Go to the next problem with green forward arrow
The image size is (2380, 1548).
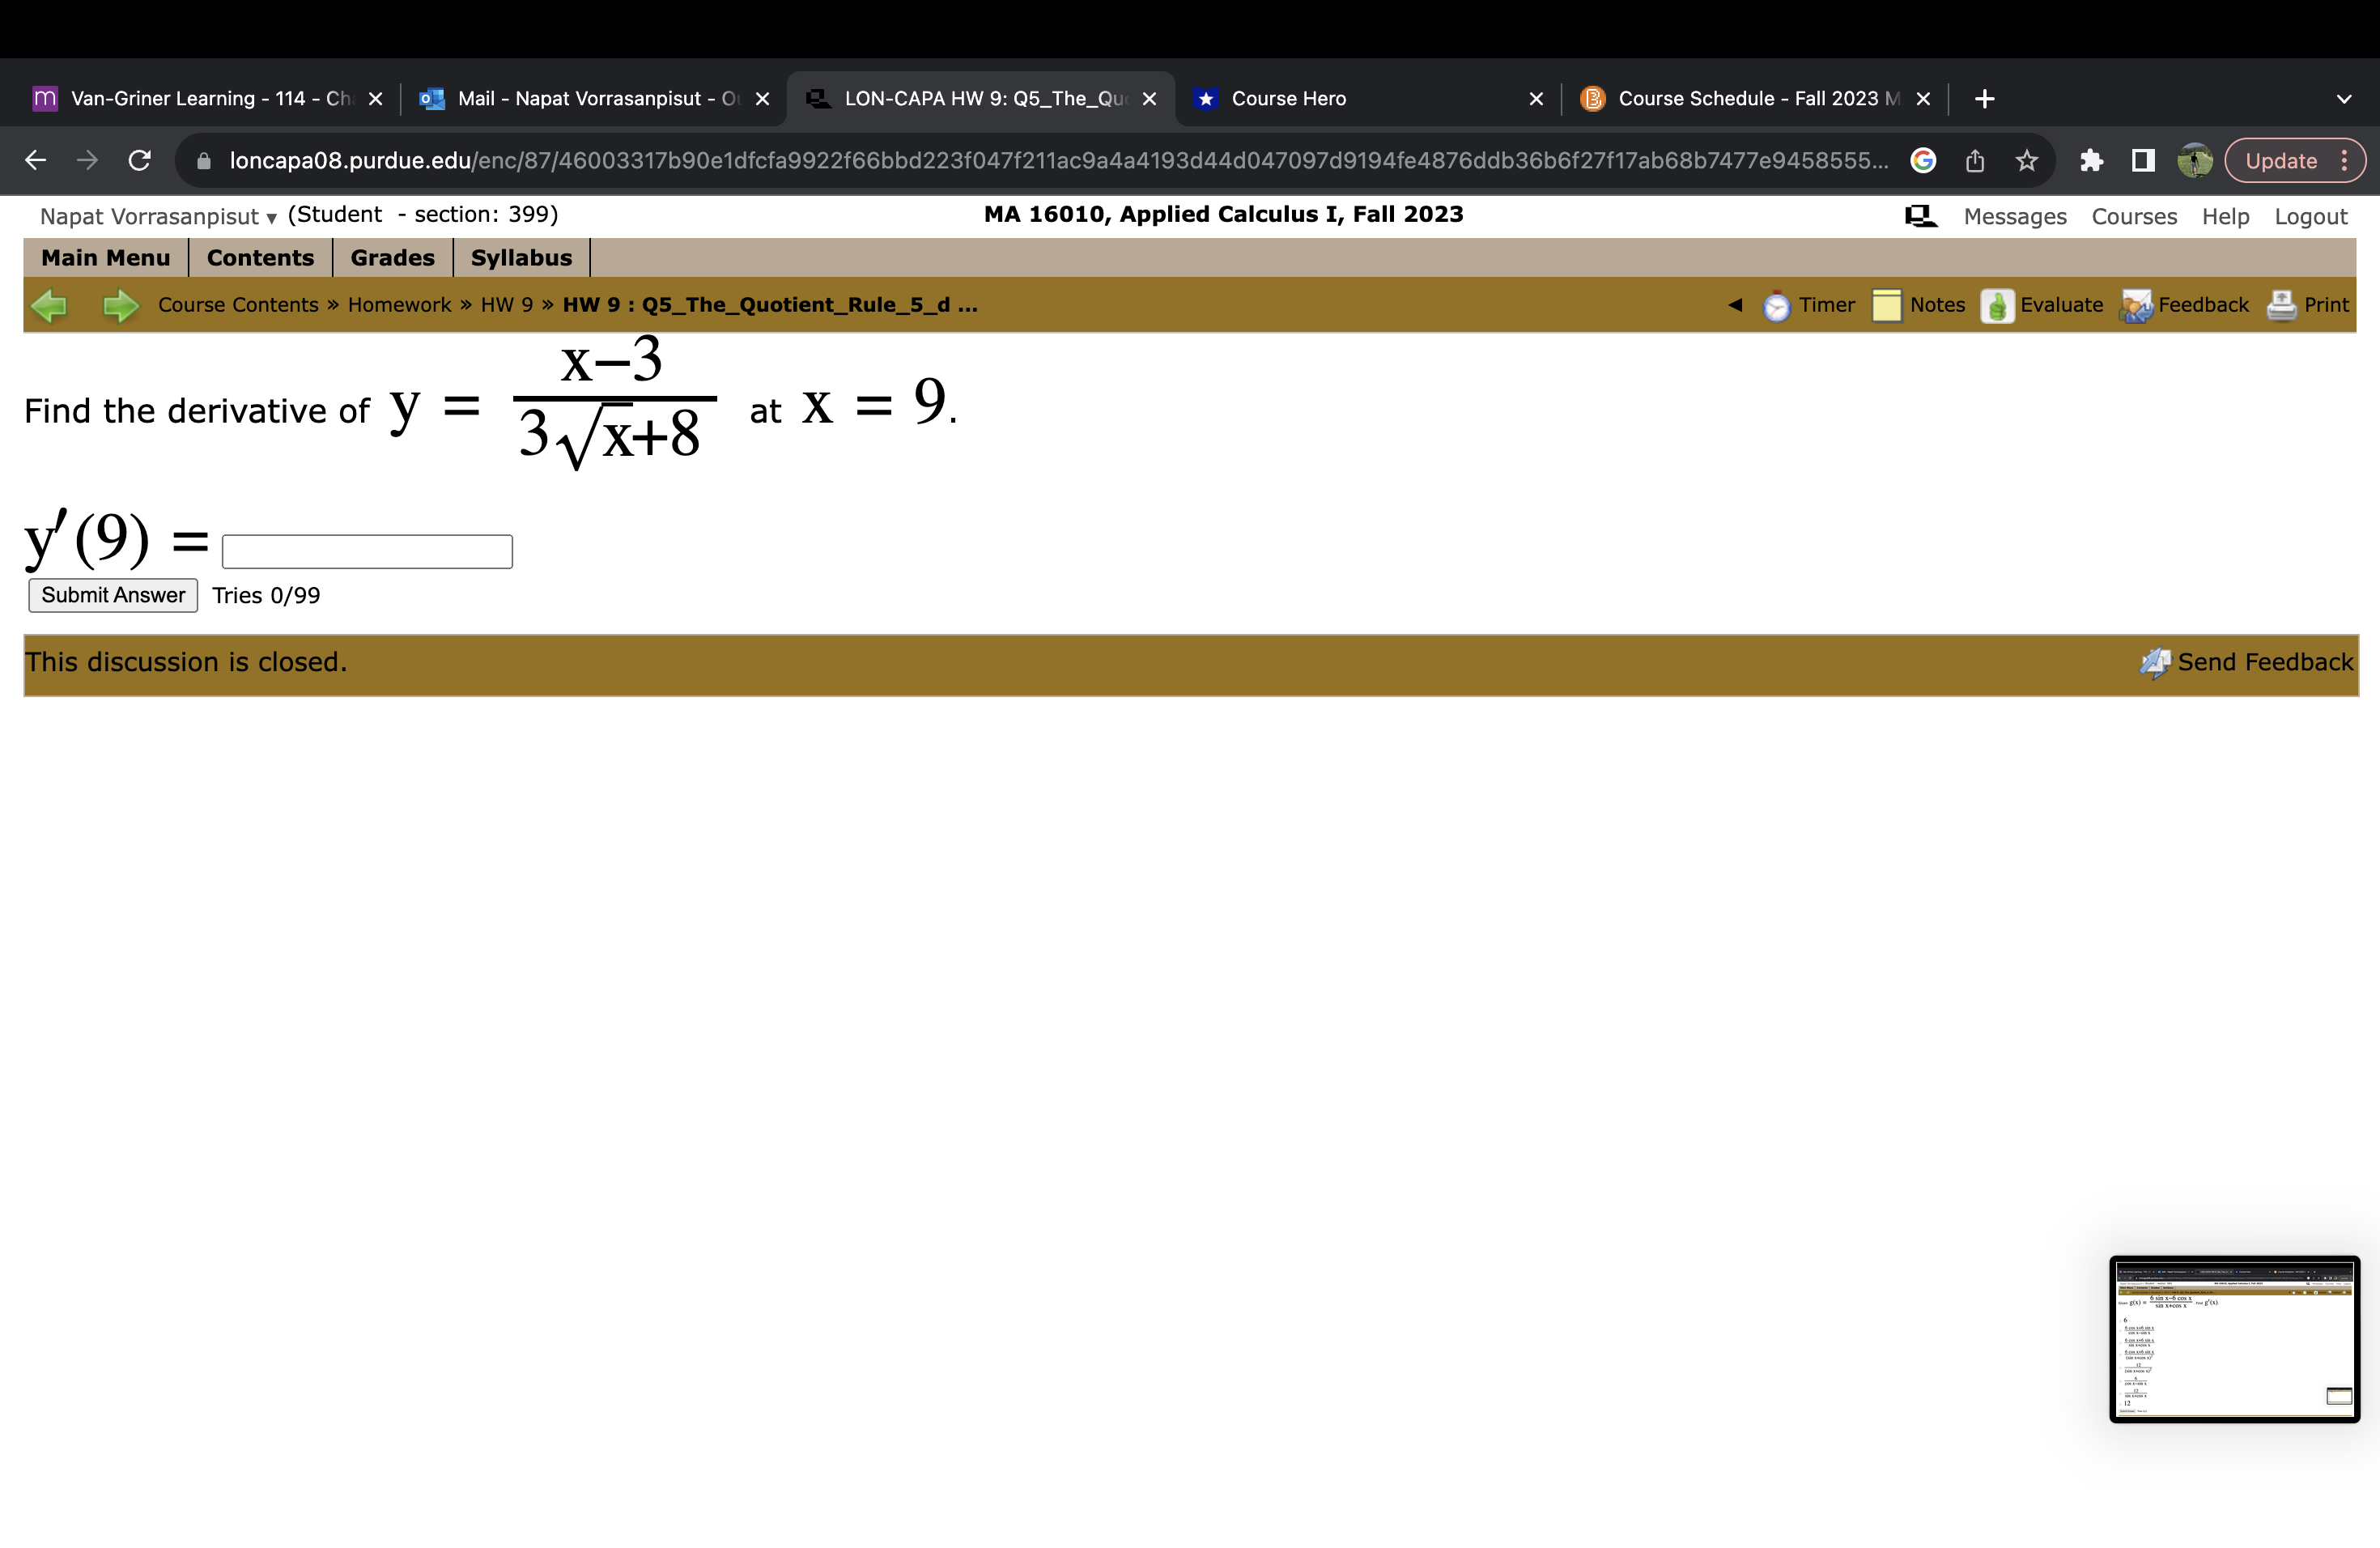[120, 305]
